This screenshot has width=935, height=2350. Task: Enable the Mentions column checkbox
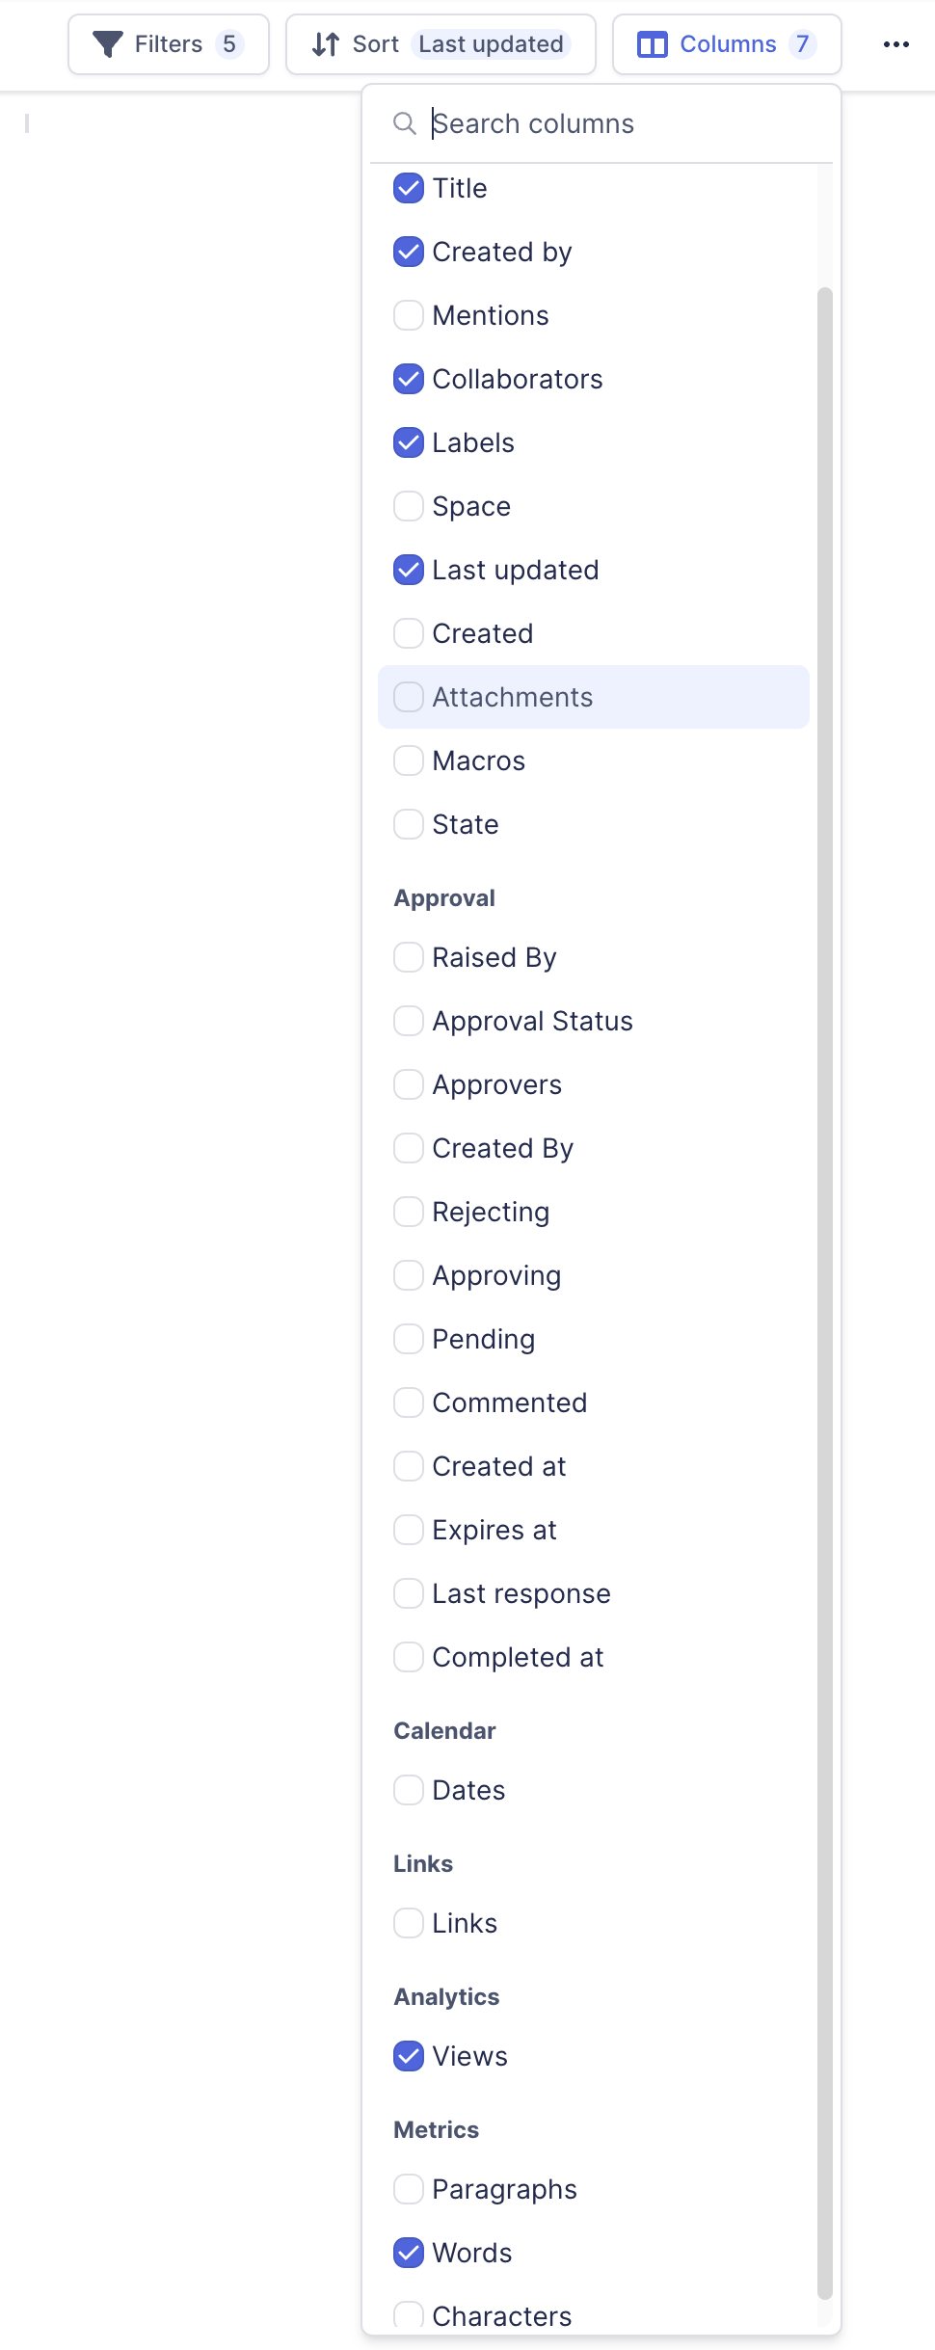(409, 315)
